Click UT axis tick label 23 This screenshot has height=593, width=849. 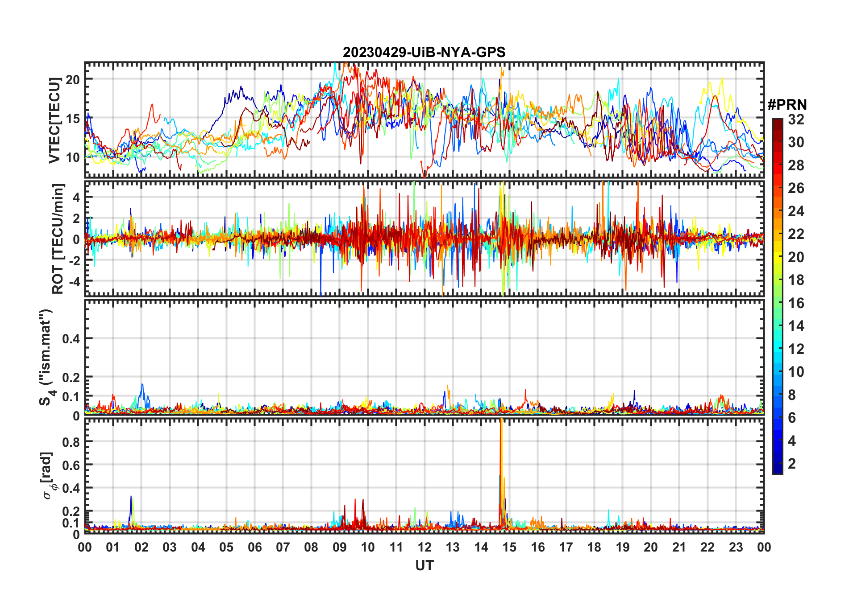point(736,547)
